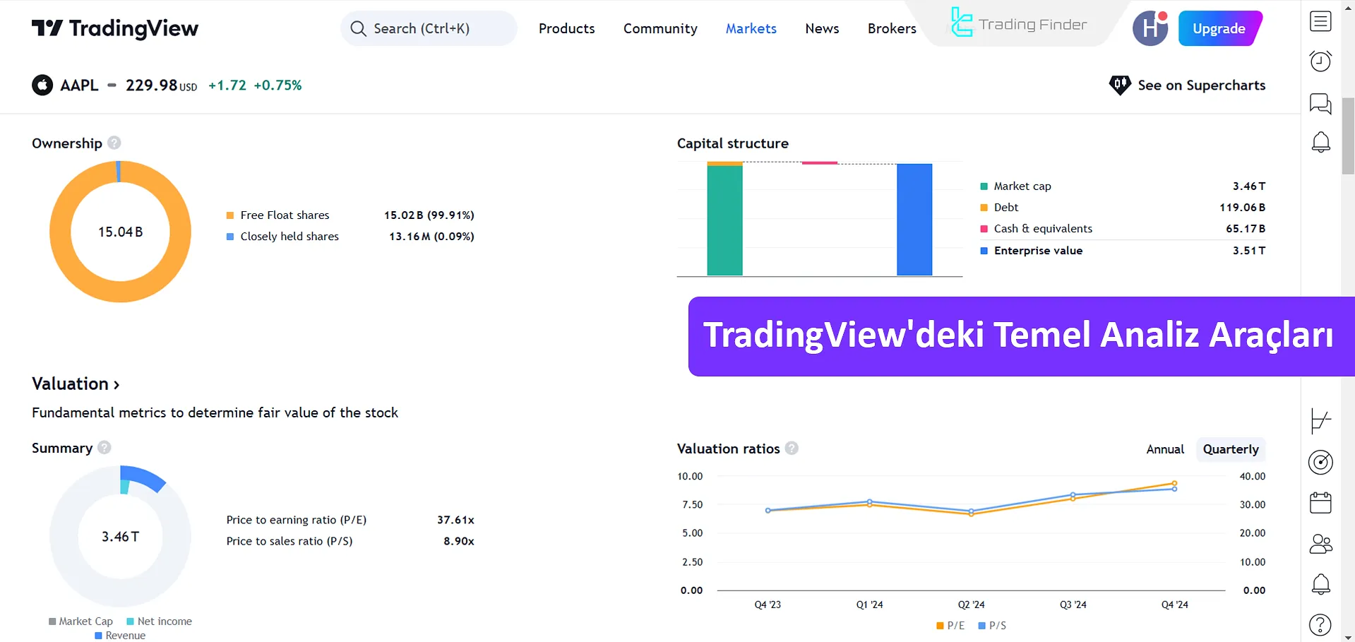Open notifications via the bell icon
The image size is (1355, 642).
(1320, 142)
